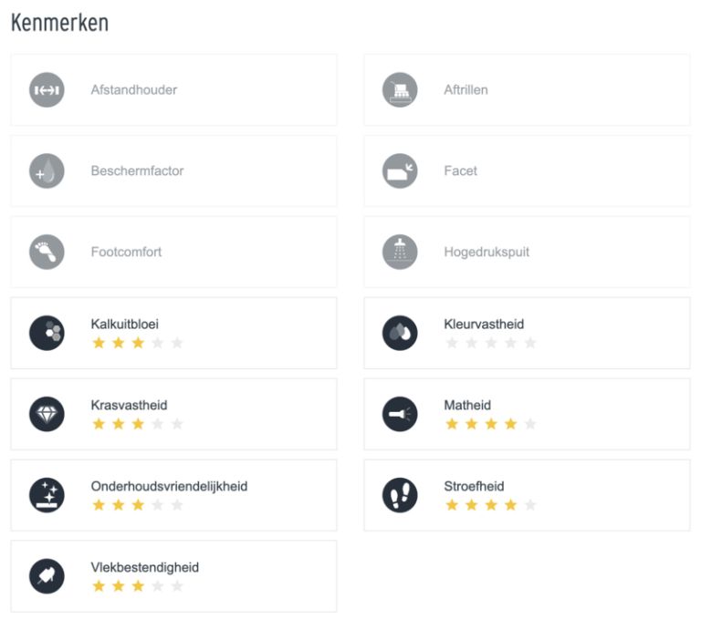
Task: Select the Beschermfactor droplet icon
Action: (x=47, y=171)
